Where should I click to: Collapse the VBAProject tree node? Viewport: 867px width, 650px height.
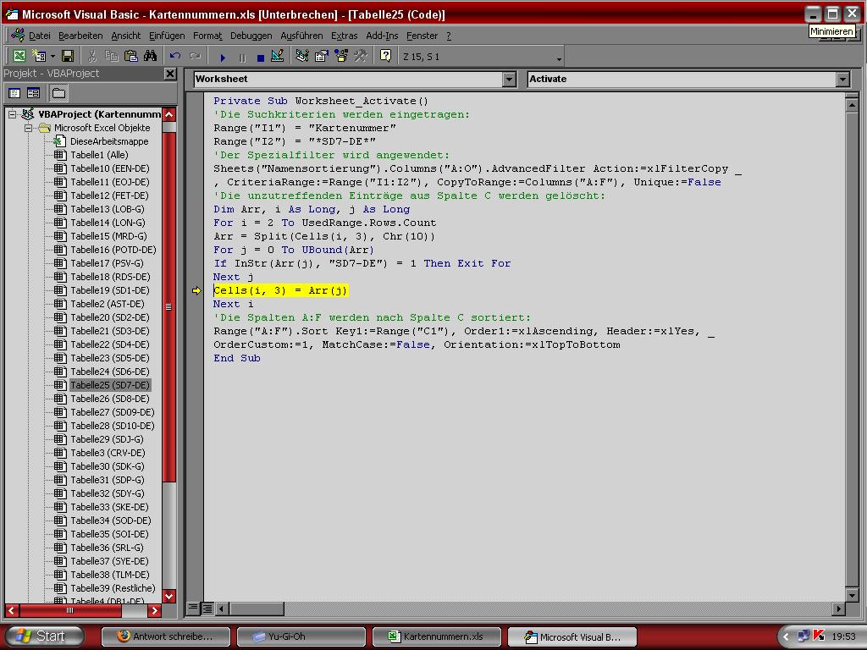click(12, 114)
